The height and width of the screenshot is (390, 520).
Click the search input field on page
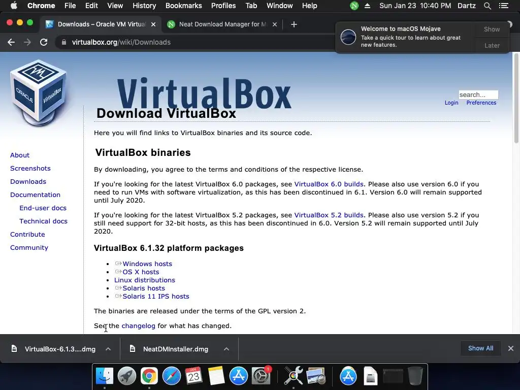coord(478,94)
